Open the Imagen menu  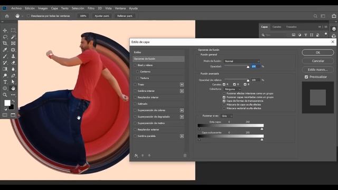coord(43,8)
